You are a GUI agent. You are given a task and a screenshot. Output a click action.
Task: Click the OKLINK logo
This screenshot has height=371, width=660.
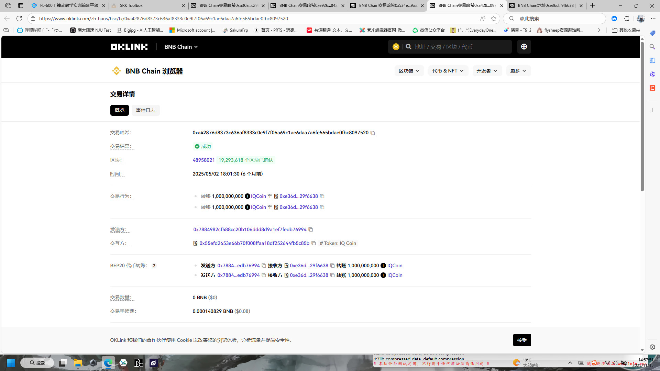[129, 47]
